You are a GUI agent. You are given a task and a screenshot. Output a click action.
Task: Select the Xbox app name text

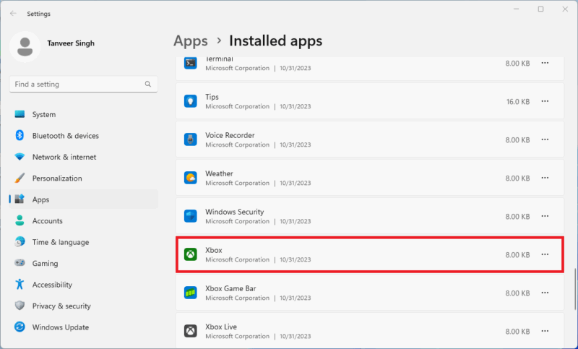[x=214, y=250]
